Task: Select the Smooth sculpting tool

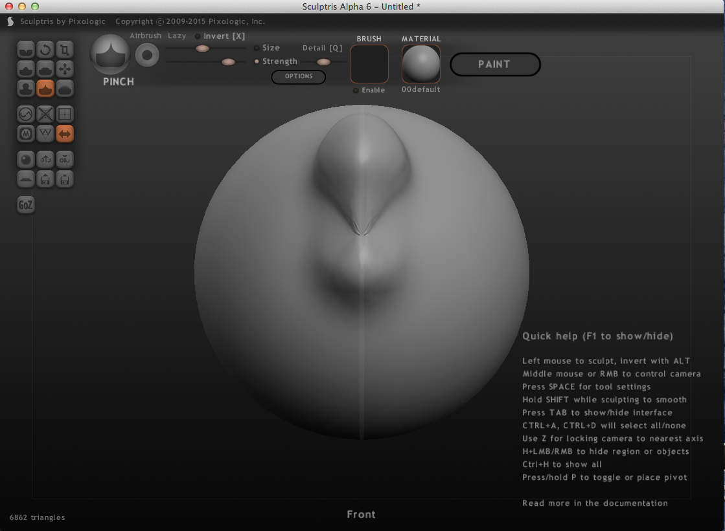Action: pos(65,88)
